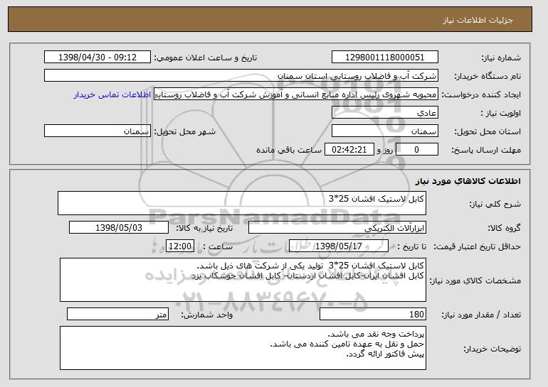The height and width of the screenshot is (387, 548).
Task: Click the label استان محل تحویل
Action: click(488, 131)
